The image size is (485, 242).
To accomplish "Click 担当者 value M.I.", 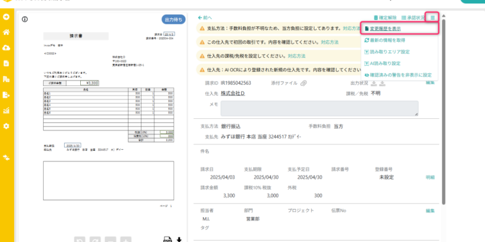I will (x=206, y=219).
